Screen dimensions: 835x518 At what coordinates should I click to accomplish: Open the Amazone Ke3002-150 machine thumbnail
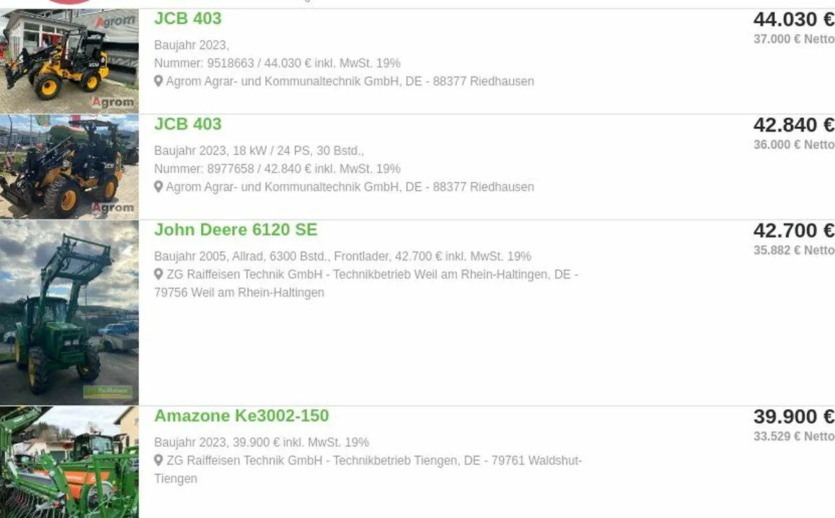click(x=69, y=462)
